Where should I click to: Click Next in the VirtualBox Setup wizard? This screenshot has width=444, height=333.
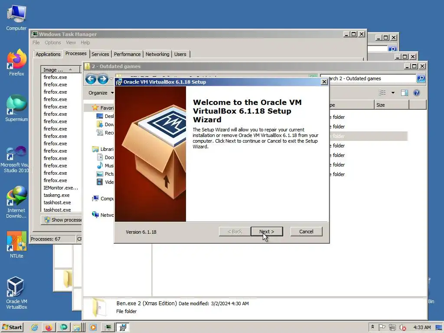click(267, 232)
